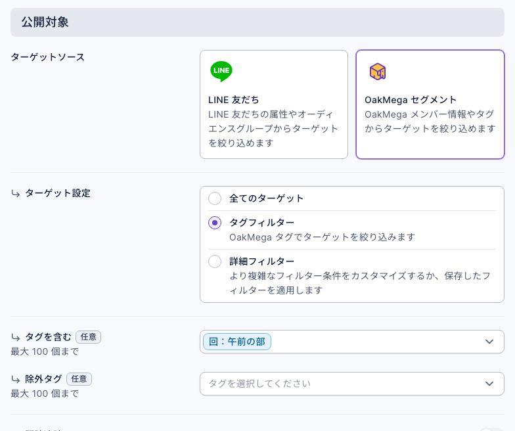Choose the タグフィルター radio option
The height and width of the screenshot is (431, 515).
point(214,223)
